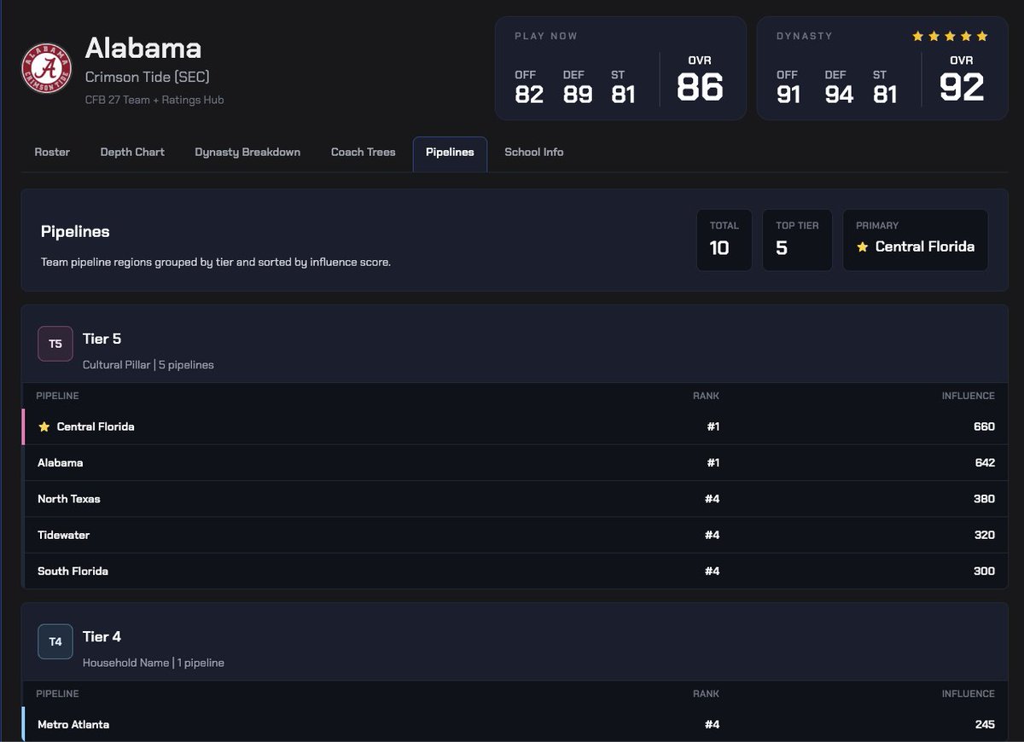Click rank #4 in Tidewater row
The width and height of the screenshot is (1024, 742).
712,535
